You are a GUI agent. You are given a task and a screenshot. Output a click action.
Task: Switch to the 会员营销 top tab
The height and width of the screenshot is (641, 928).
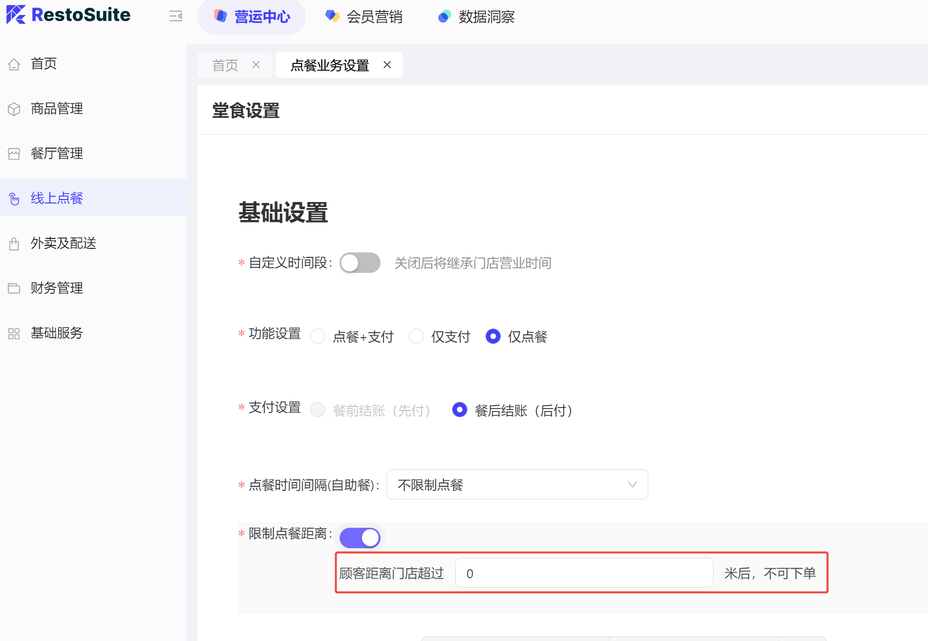(364, 17)
